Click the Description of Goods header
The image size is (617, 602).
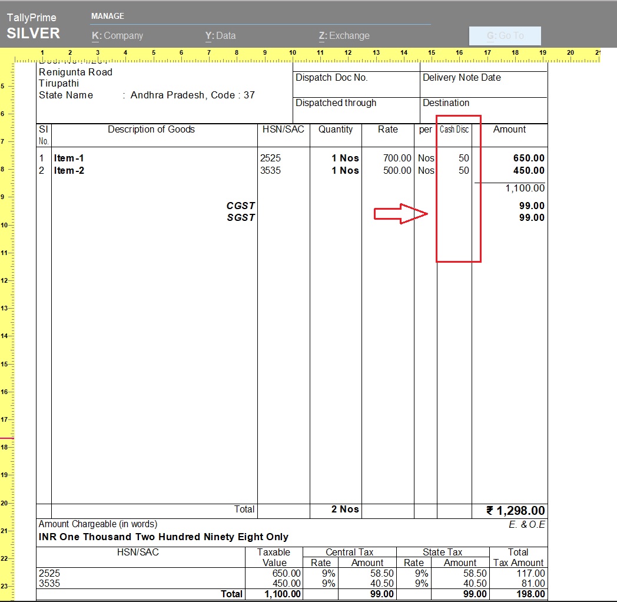click(151, 130)
